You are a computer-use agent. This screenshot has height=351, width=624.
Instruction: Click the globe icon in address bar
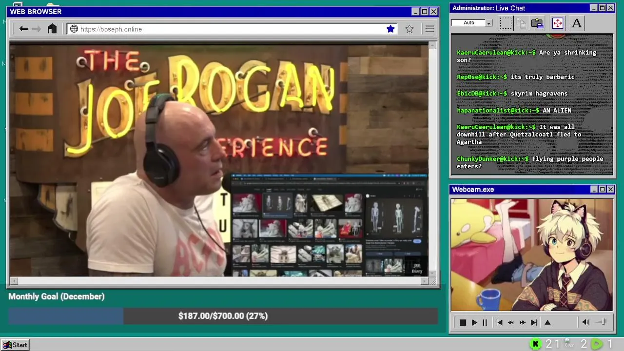[74, 29]
